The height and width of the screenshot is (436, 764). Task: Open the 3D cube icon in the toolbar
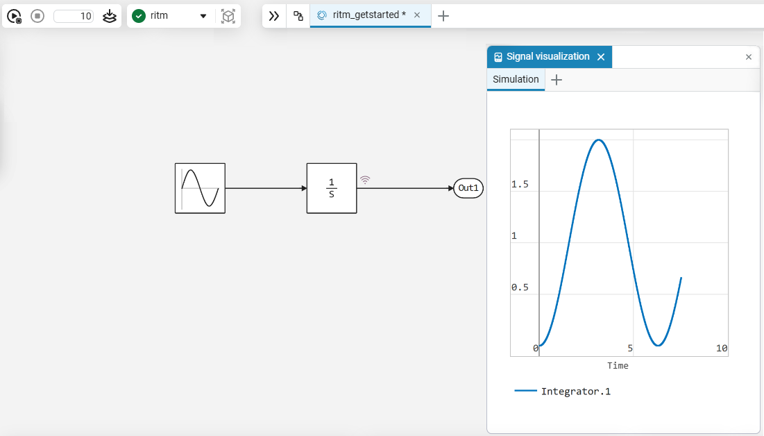click(228, 16)
